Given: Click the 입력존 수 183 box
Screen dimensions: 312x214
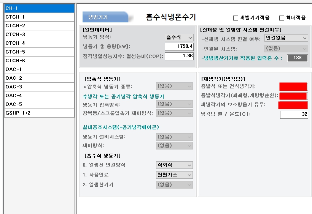Looking at the screenshot, I should 297,58.
